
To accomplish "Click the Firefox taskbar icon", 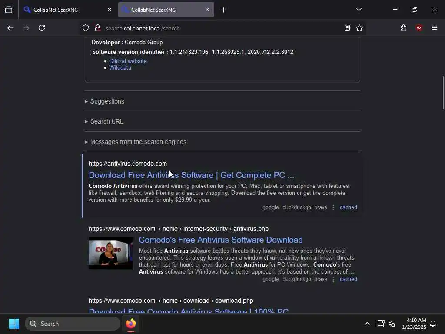I will click(x=131, y=324).
